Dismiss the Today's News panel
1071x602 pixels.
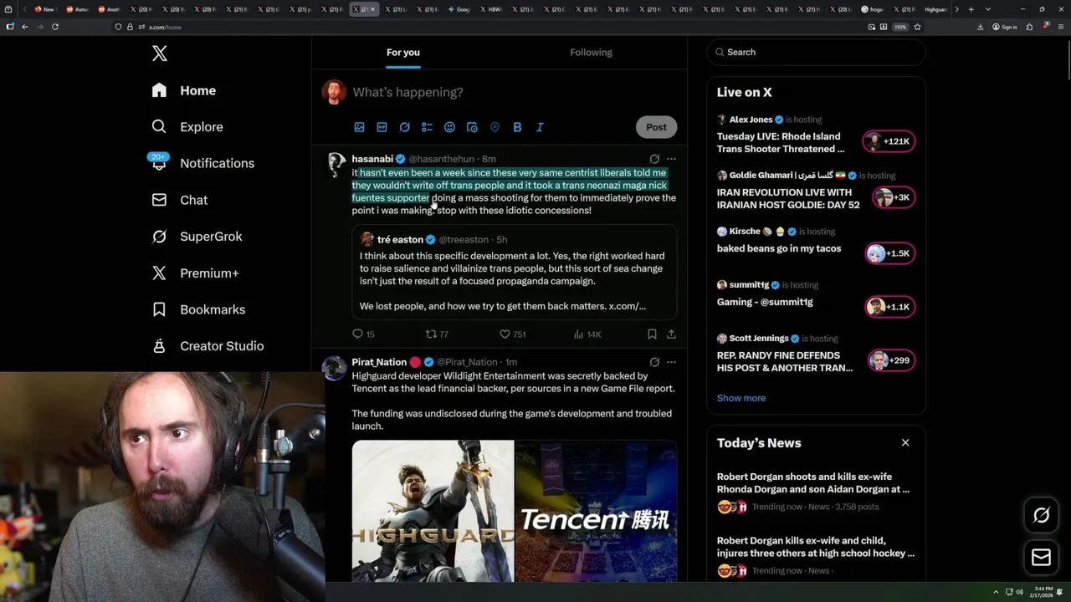coord(905,442)
